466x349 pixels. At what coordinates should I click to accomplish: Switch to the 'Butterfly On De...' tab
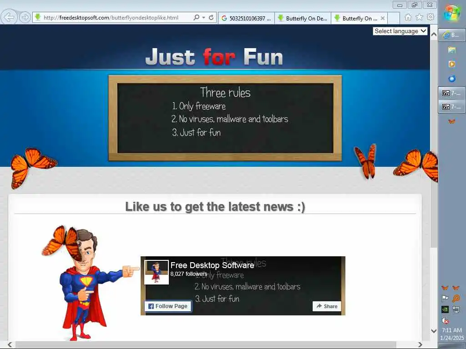click(303, 18)
